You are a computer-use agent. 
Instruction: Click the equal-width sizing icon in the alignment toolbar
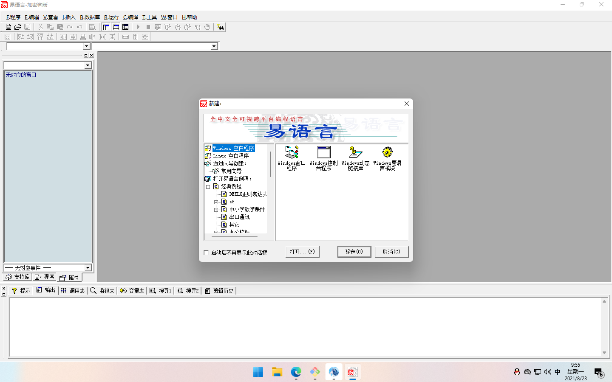coord(125,37)
